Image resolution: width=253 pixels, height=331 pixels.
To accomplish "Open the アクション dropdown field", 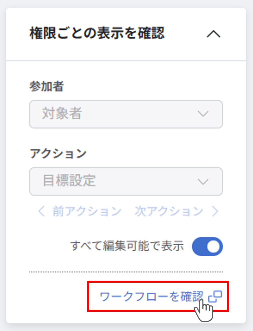I will 126,181.
